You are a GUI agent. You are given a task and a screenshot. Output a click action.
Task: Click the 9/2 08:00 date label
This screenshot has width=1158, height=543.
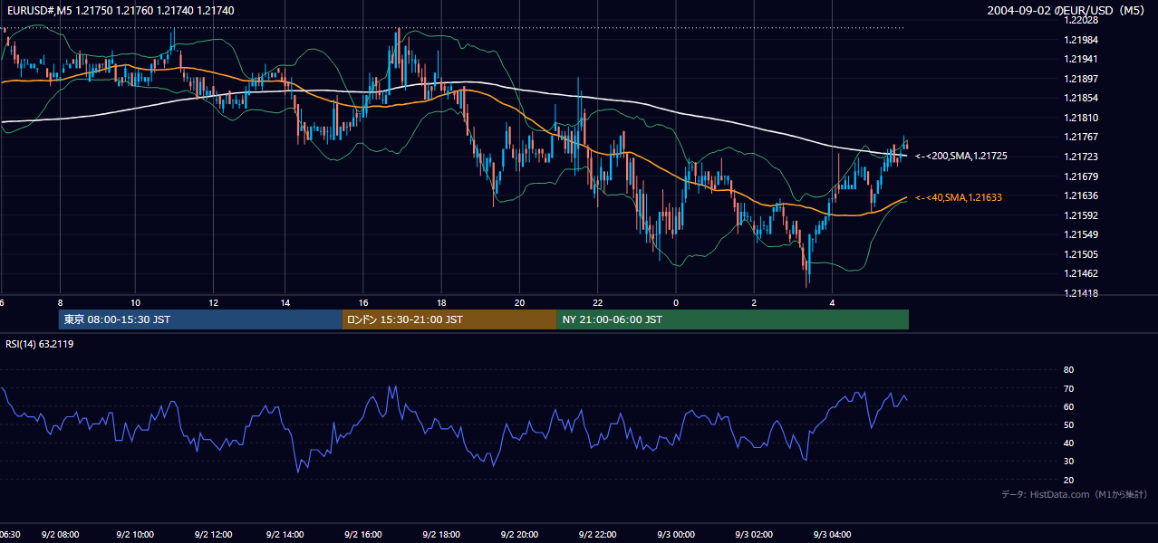point(61,535)
